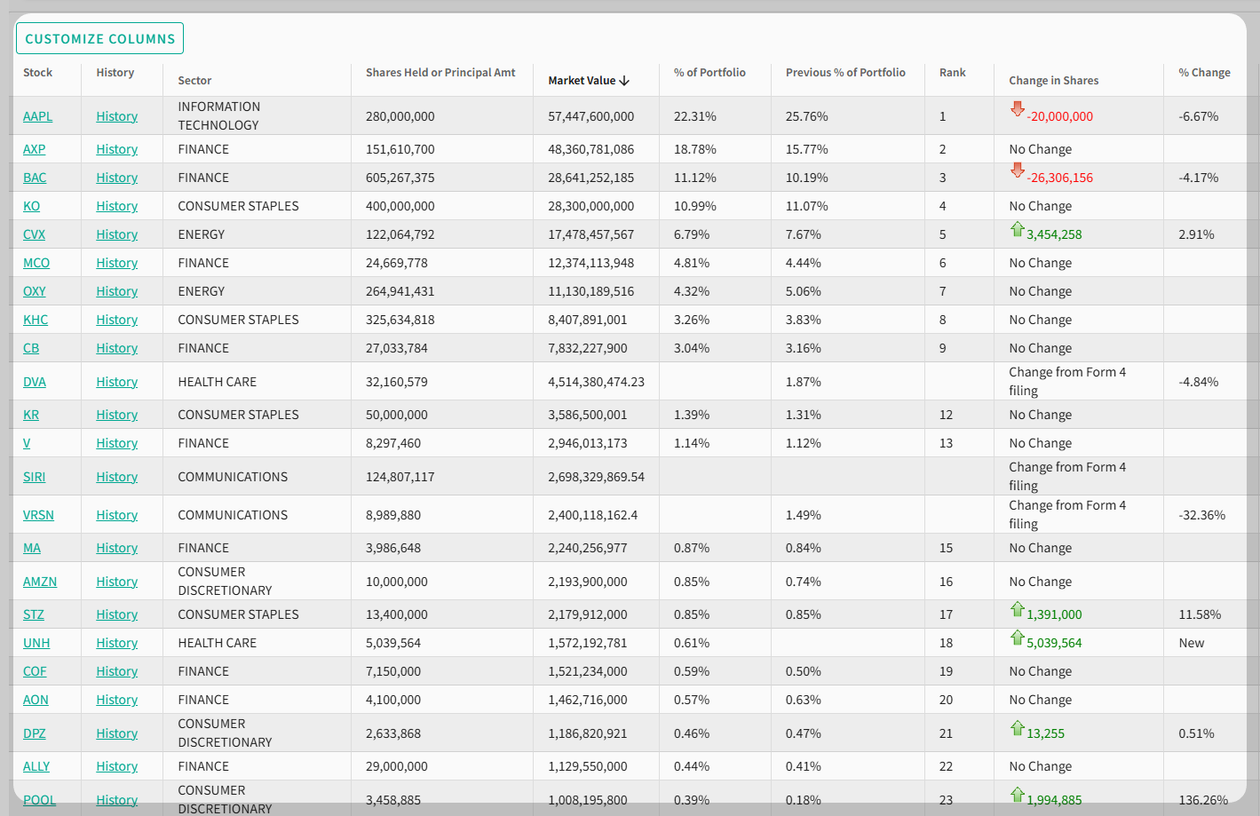The image size is (1260, 816).
Task: View History for COF
Action: click(x=117, y=671)
